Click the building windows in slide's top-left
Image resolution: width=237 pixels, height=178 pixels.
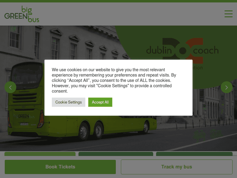14,36
